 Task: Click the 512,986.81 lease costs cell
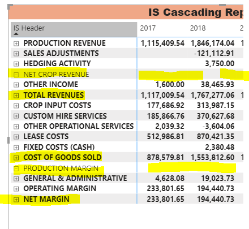(166, 137)
